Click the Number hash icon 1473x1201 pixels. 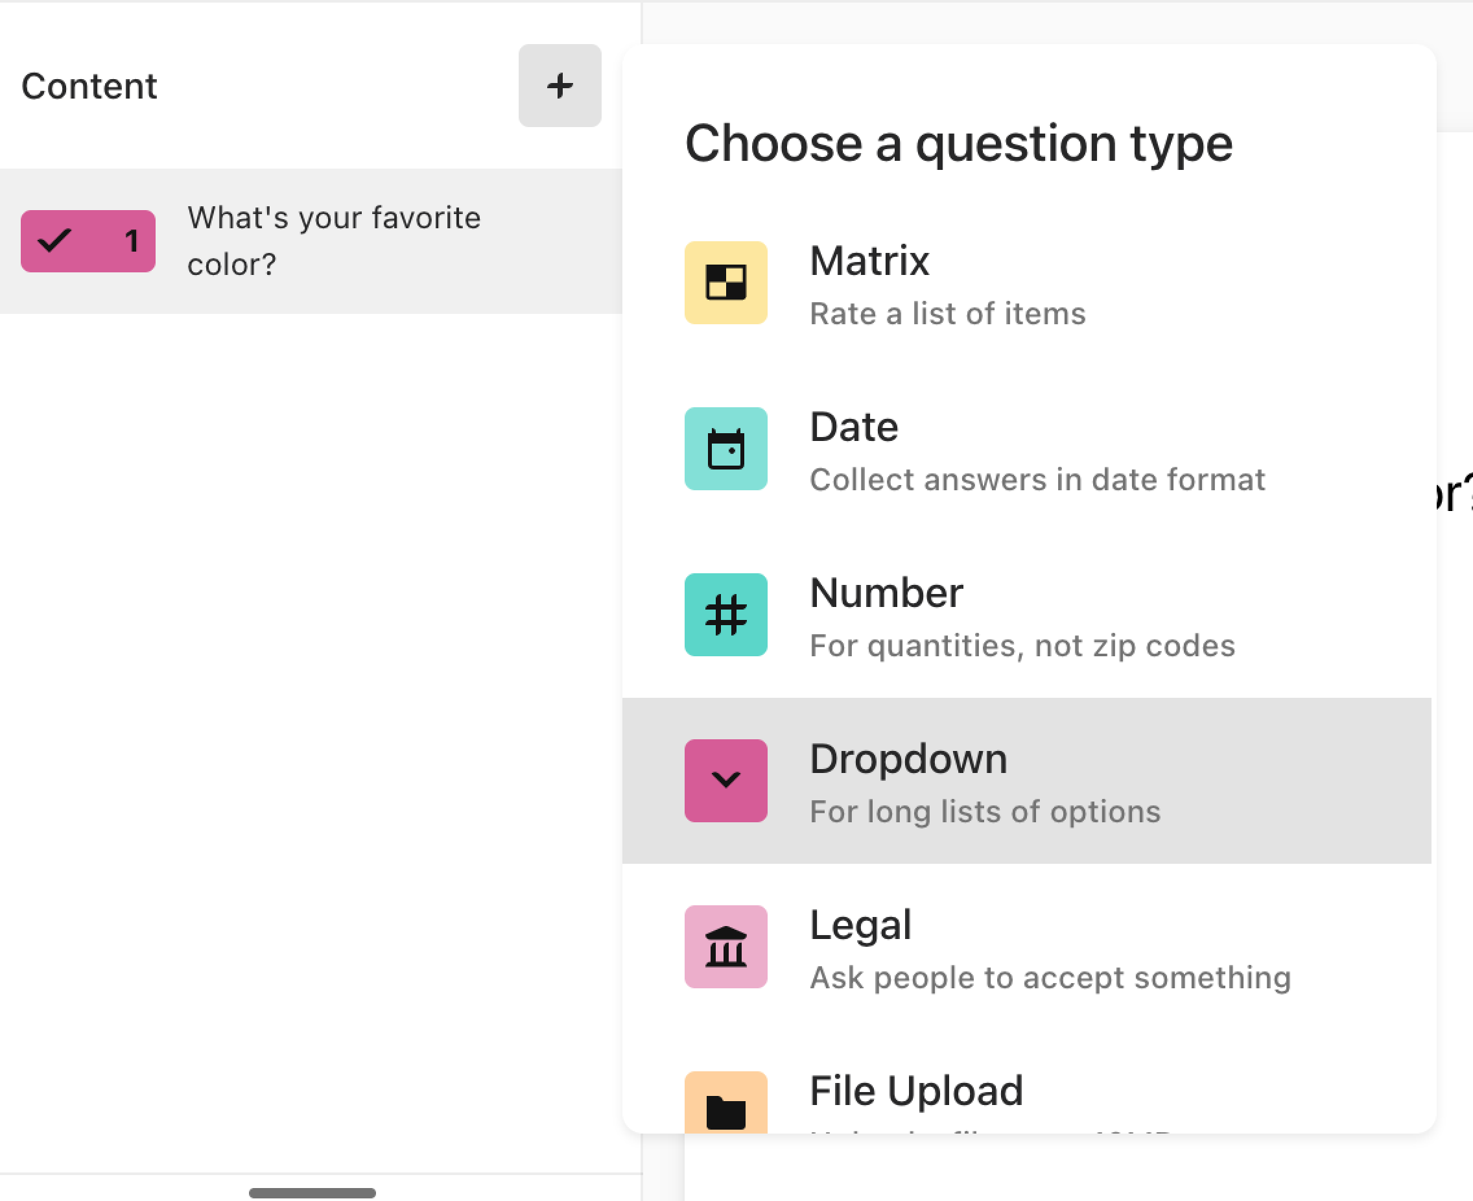[x=725, y=614]
